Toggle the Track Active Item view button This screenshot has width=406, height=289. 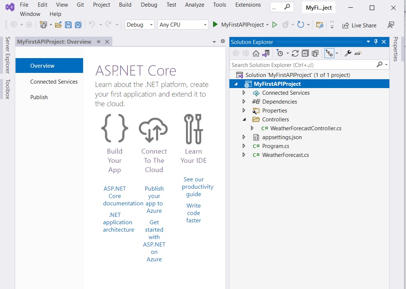pyautogui.click(x=330, y=53)
